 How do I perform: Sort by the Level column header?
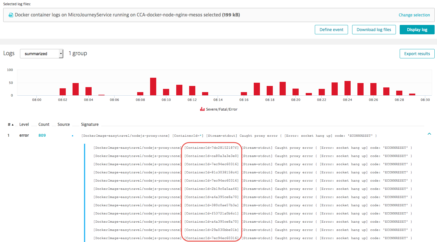pos(24,124)
